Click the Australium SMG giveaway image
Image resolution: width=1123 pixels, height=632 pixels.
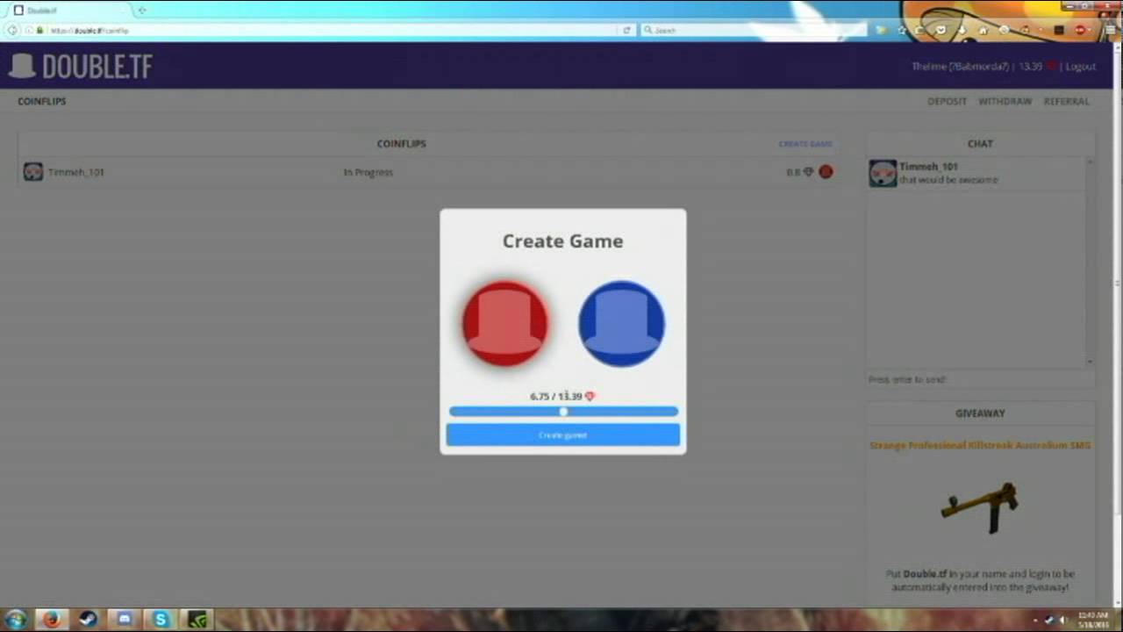point(980,507)
